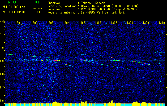This screenshot has width=167, height=106.
Task: Click the 0.9 kHz frequency label
Action: point(2,61)
